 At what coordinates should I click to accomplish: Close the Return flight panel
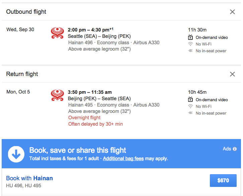click(232, 74)
